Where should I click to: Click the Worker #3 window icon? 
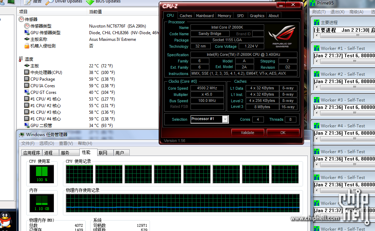[x=317, y=100]
